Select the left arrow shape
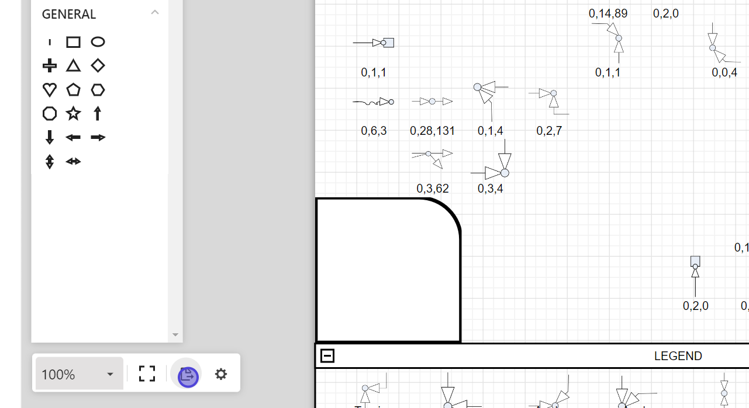The height and width of the screenshot is (408, 749). point(73,138)
